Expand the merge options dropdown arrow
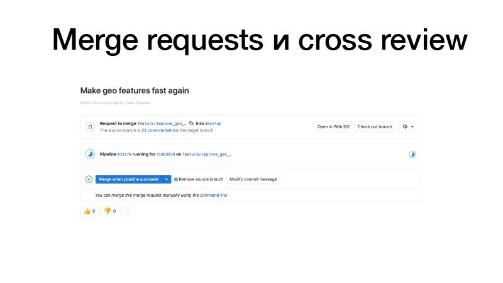Image resolution: width=503 pixels, height=283 pixels. (x=167, y=179)
